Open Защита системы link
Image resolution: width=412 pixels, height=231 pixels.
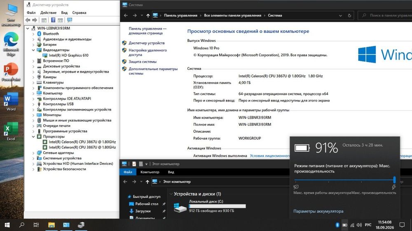click(x=143, y=62)
